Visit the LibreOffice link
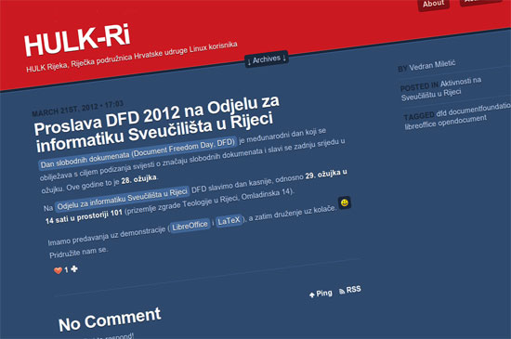 [190, 226]
